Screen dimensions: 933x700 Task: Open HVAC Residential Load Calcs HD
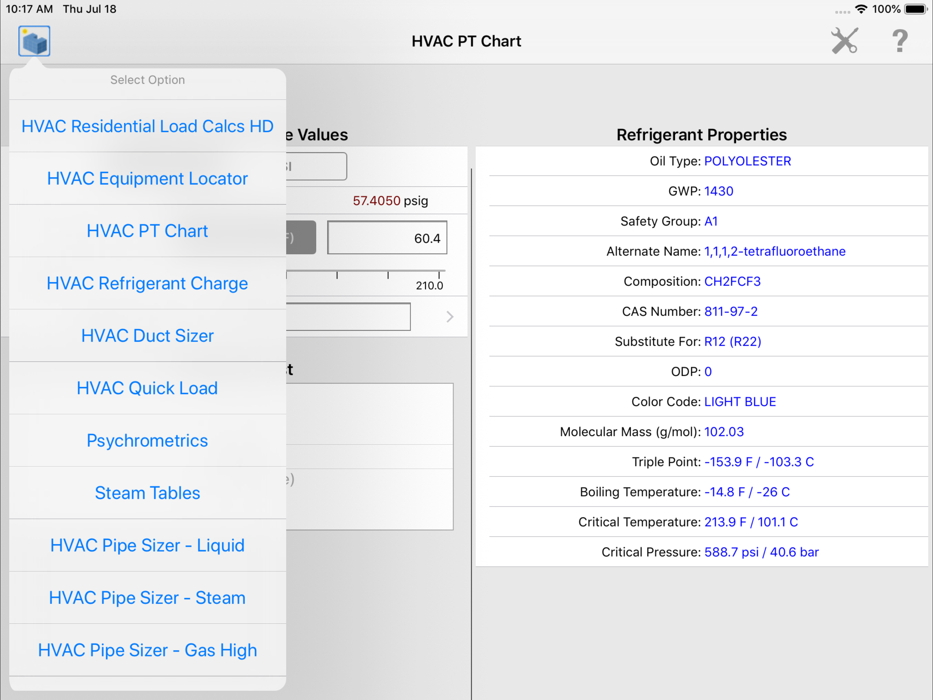coord(147,126)
